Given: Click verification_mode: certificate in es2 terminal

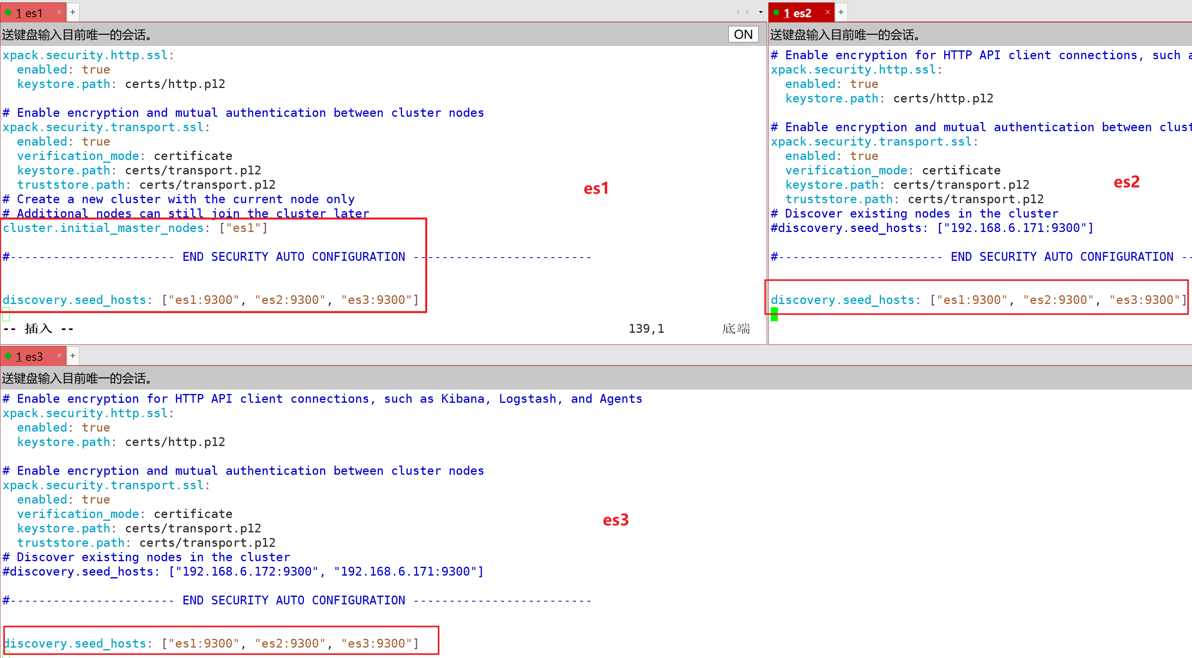Looking at the screenshot, I should click(893, 170).
